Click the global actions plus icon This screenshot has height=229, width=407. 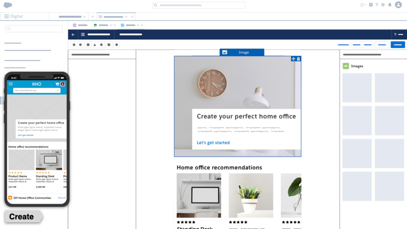pyautogui.click(x=371, y=5)
